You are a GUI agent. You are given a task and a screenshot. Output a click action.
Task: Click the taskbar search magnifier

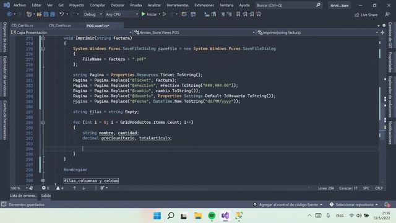[x=171, y=216]
